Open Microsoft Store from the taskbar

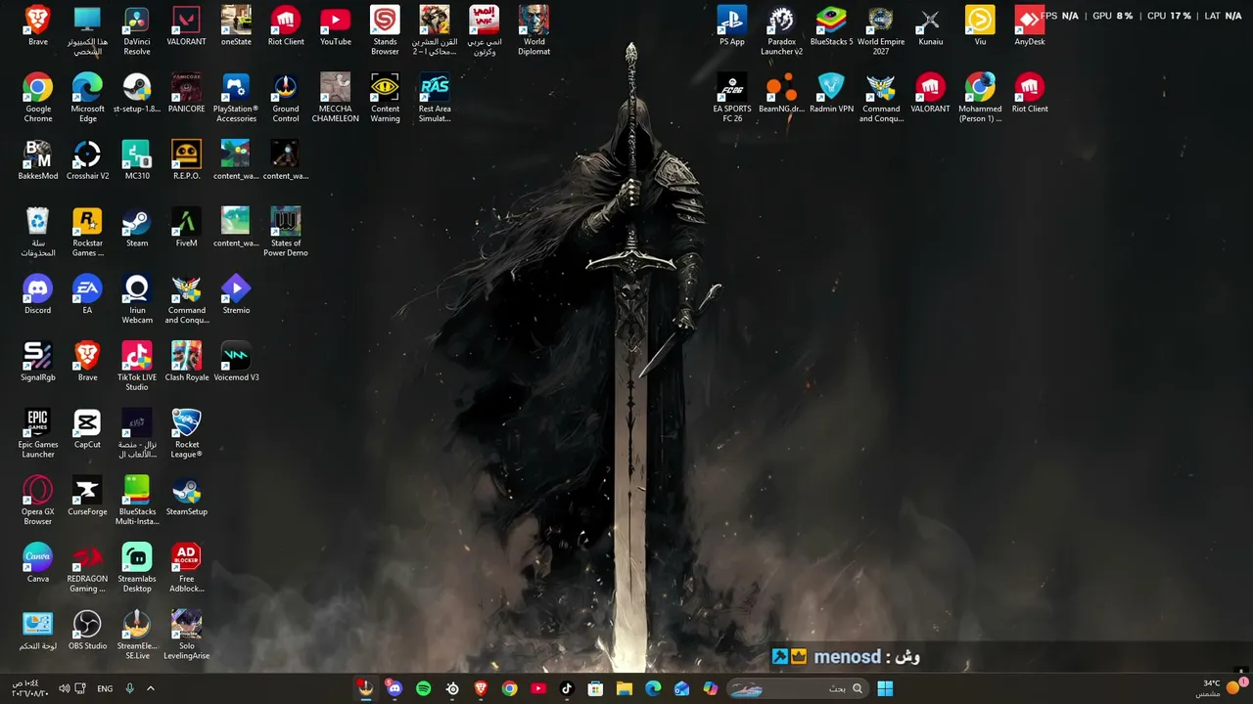point(595,688)
